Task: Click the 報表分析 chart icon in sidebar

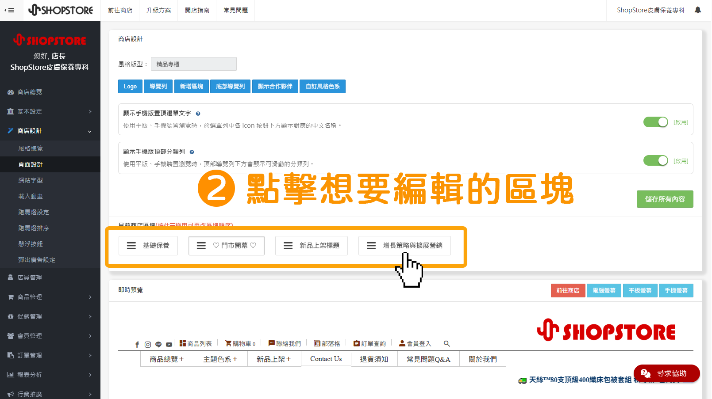Action: [x=11, y=375]
